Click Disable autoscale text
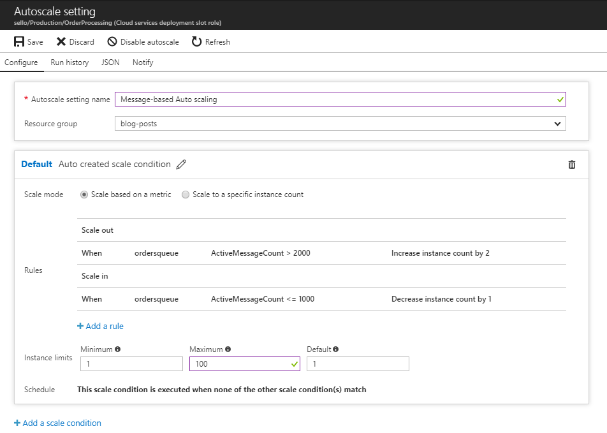Screen dimensions: 607x433 click(x=150, y=42)
